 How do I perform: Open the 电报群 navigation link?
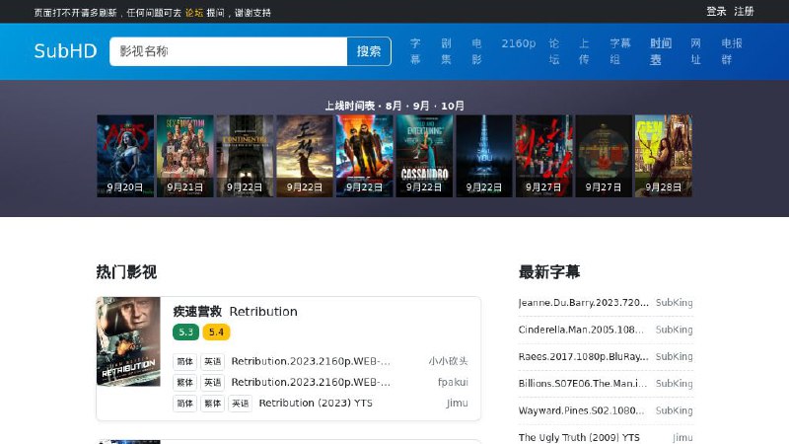(x=732, y=51)
